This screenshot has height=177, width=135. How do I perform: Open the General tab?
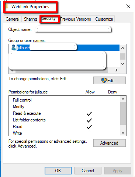(x=13, y=19)
